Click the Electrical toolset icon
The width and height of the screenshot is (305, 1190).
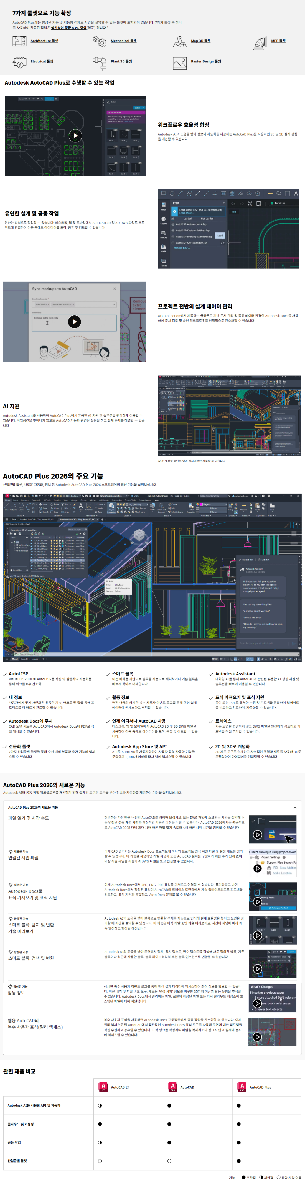19,62
